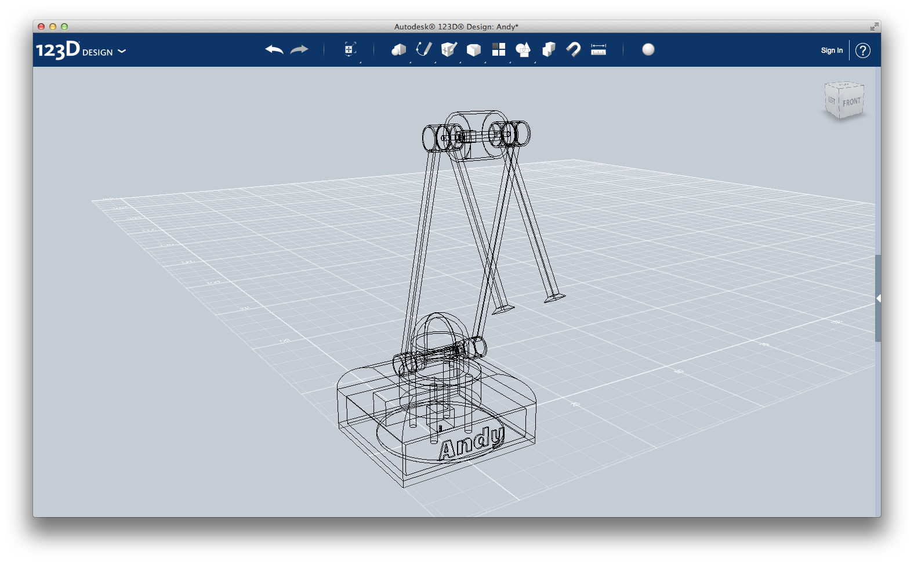
Task: Open the Material sphere tool
Action: click(x=648, y=50)
